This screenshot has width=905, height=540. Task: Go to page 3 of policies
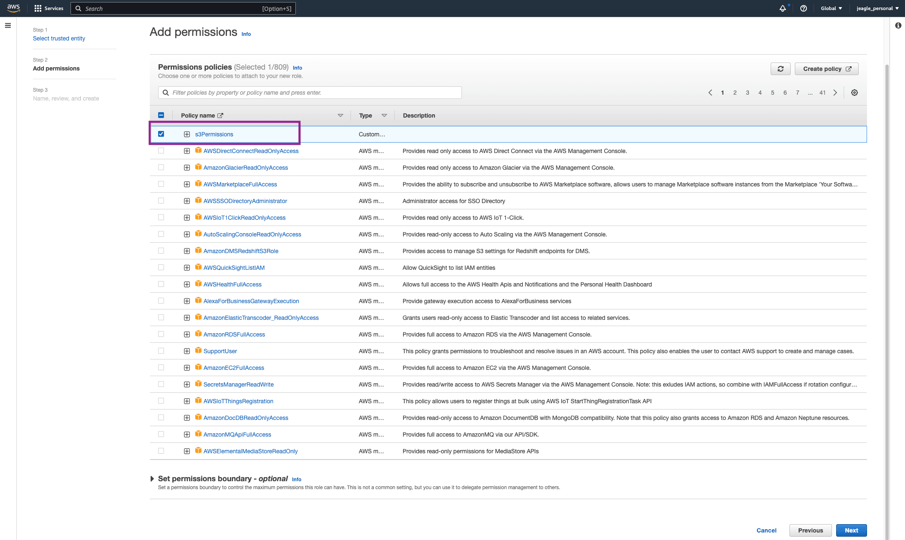coord(747,93)
